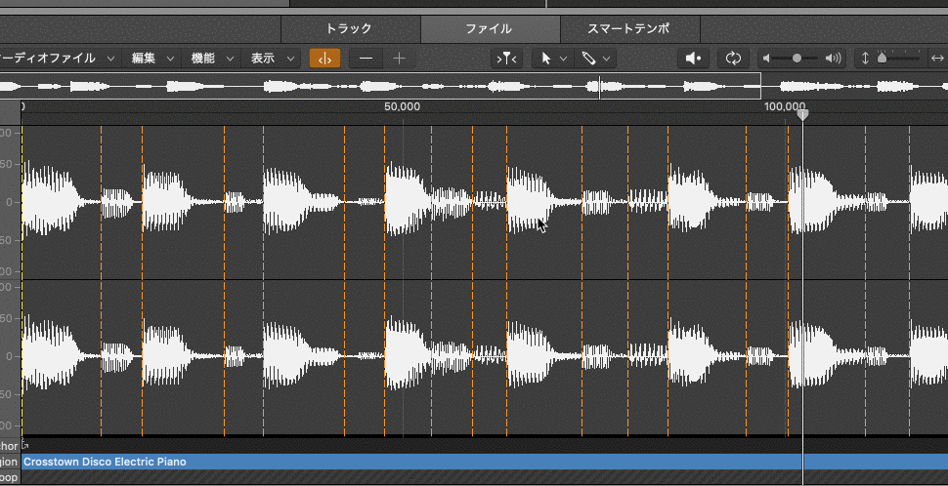Toggle the prelisten speaker button
The image size is (948, 486).
694,59
